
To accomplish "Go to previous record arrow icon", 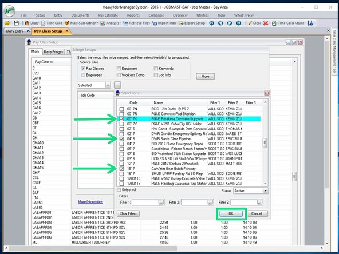I will point(220,23).
